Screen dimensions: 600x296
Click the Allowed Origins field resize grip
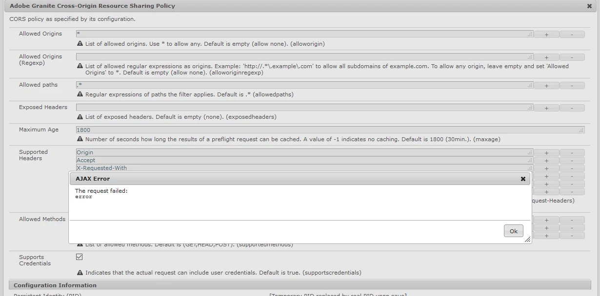pos(530,34)
